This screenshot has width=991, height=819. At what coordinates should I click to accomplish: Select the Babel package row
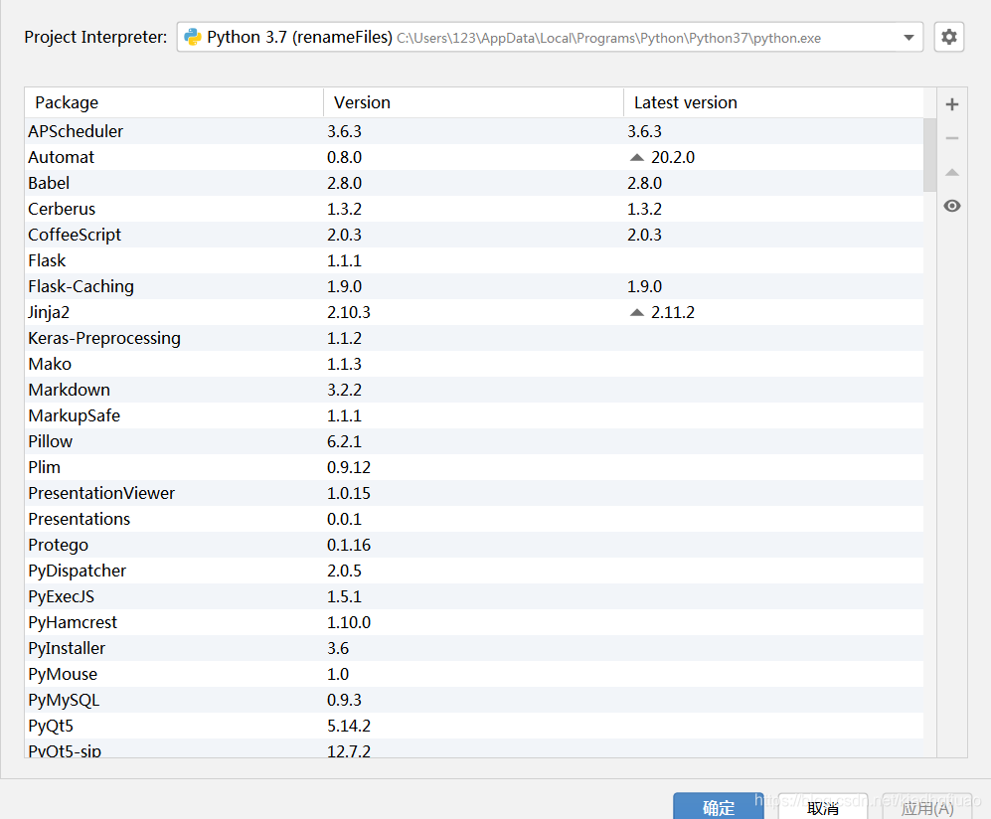[474, 183]
